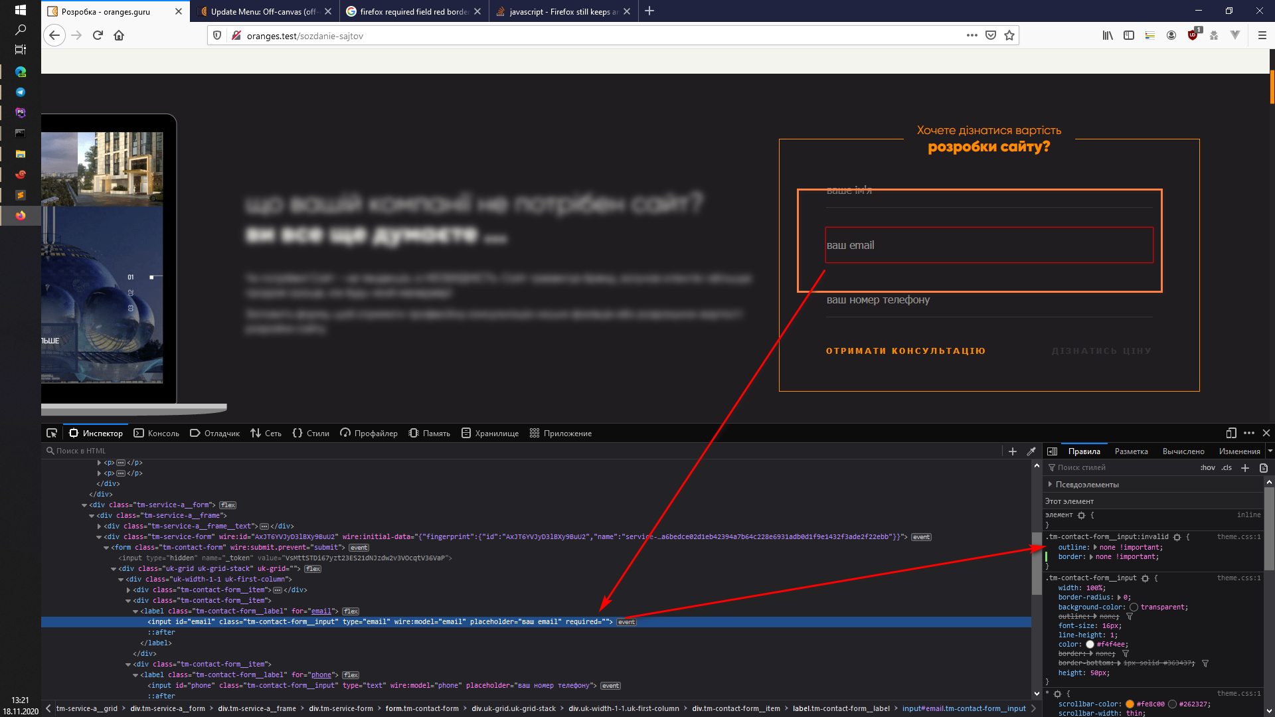Expand the tm-service-a__frame__text div
The width and height of the screenshot is (1275, 717).
100,526
